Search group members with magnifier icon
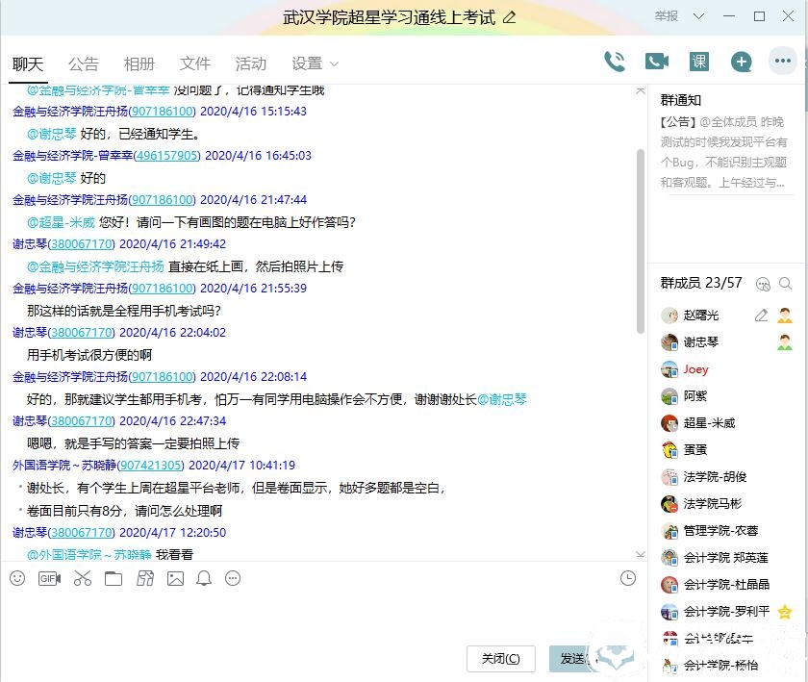This screenshot has height=682, width=808. pyautogui.click(x=786, y=284)
